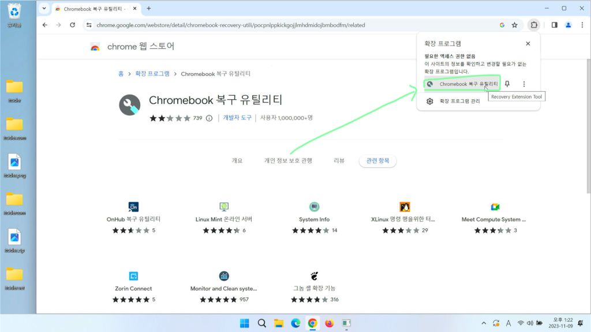
Task: Click the Google icon in the address bar
Action: pos(502,25)
